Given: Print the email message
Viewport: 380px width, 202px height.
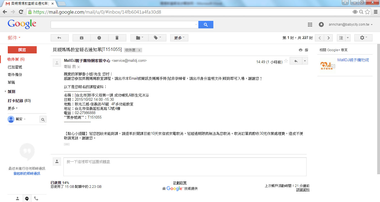Looking at the screenshot, I should pos(300,50).
